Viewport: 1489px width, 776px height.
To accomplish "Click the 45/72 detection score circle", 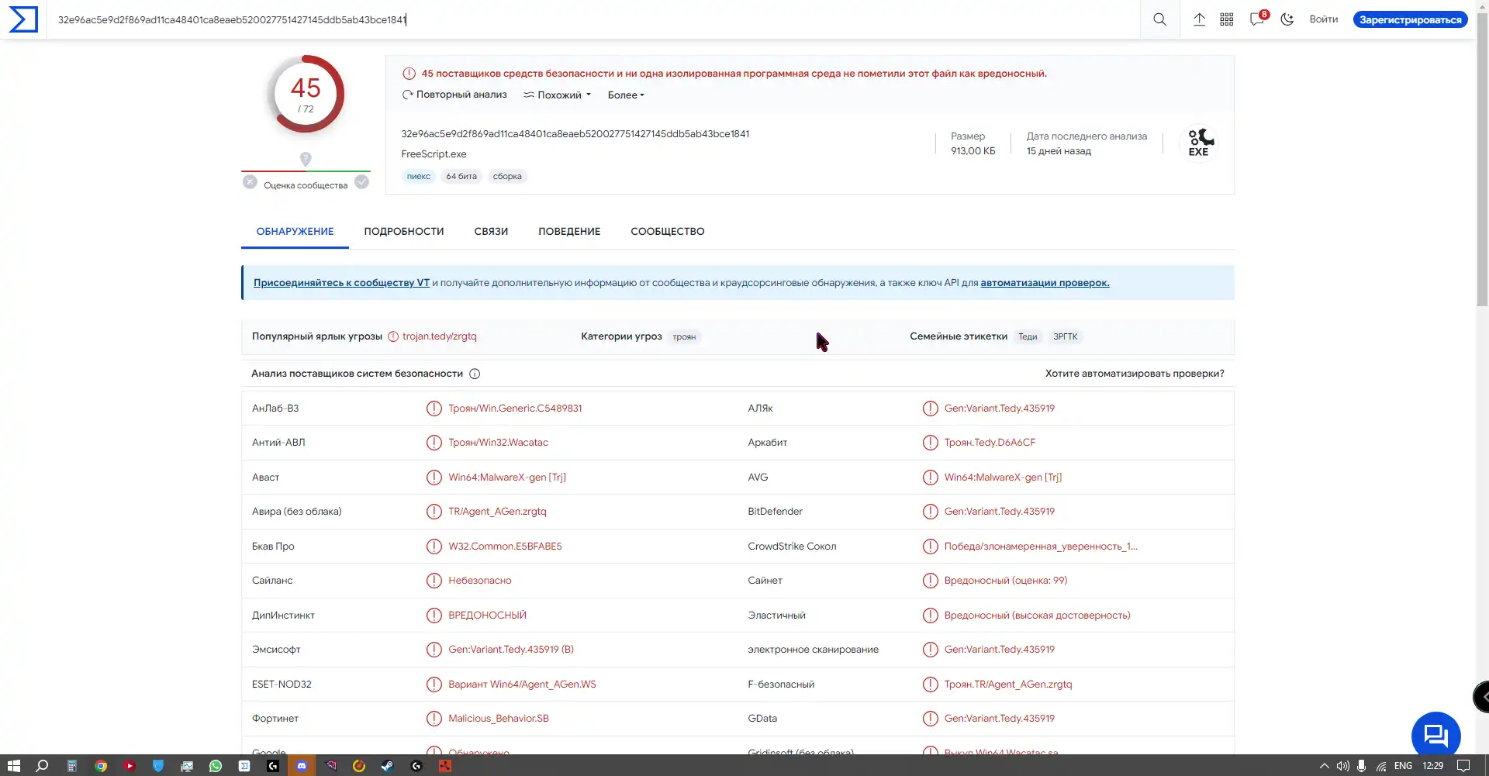I will click(306, 94).
